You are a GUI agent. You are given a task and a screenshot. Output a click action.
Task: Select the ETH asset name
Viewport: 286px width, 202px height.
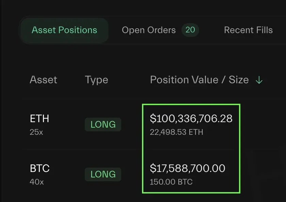(39, 118)
